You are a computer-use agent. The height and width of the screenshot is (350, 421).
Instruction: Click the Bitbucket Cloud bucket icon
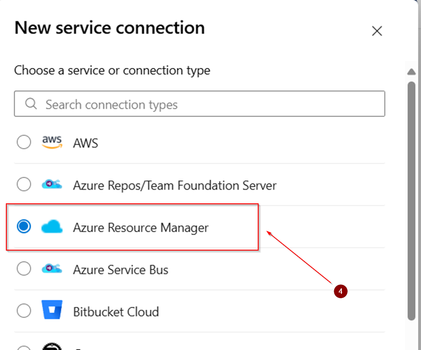coord(52,310)
